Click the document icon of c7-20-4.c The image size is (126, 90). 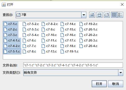(81, 46)
